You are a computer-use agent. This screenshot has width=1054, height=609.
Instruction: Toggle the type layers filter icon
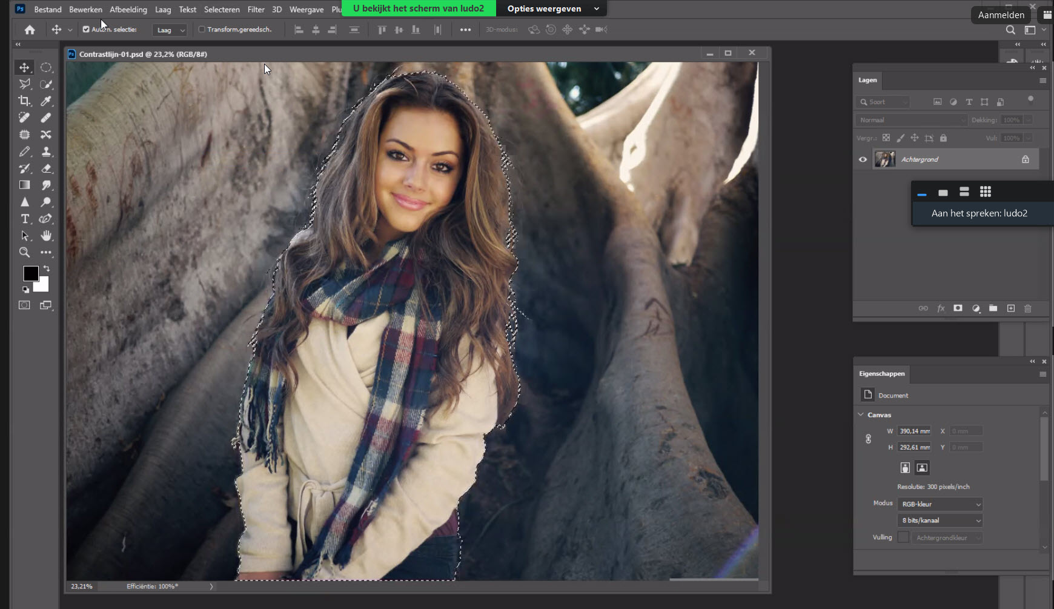(969, 102)
